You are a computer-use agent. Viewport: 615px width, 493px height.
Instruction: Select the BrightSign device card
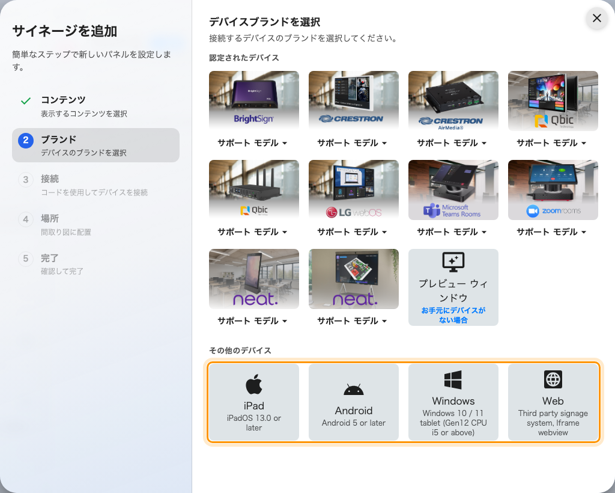coord(254,101)
